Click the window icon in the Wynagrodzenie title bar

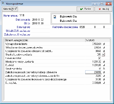(x=3, y=3)
